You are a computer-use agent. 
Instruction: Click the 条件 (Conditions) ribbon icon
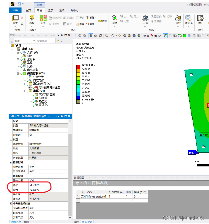tap(178, 19)
